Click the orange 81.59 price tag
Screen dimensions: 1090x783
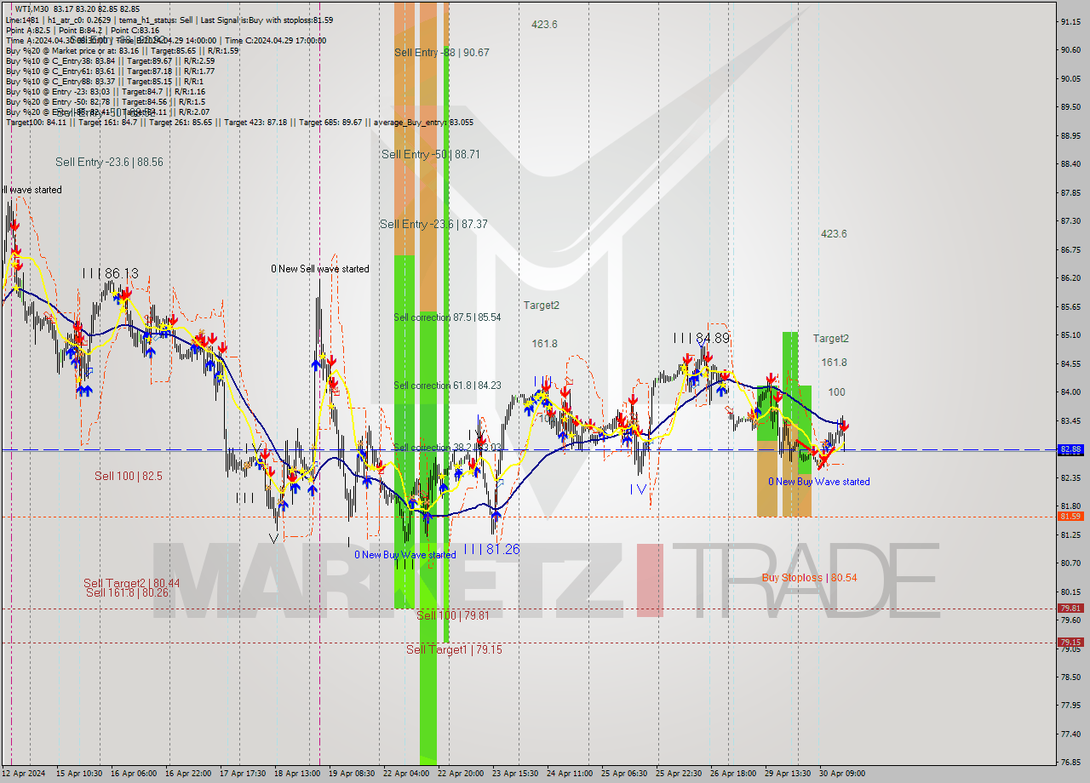pyautogui.click(x=1070, y=517)
